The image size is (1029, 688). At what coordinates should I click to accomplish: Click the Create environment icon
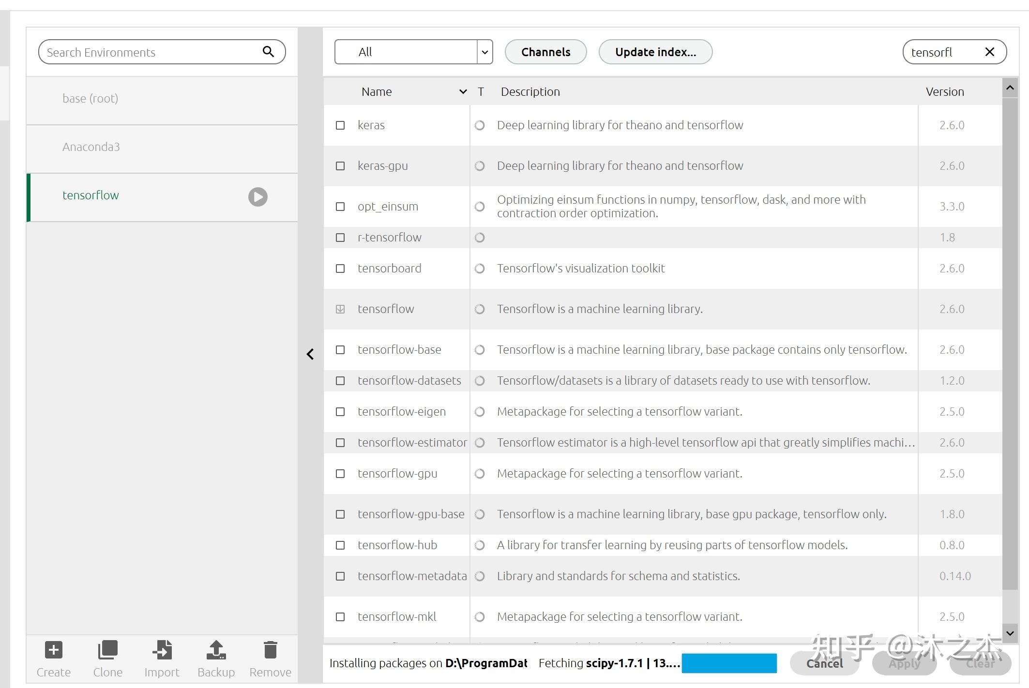53,650
